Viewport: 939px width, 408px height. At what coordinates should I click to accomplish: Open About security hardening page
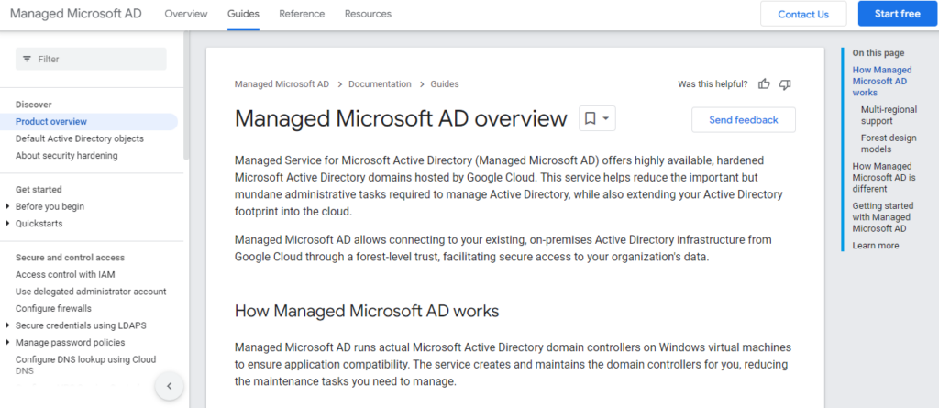(x=66, y=156)
